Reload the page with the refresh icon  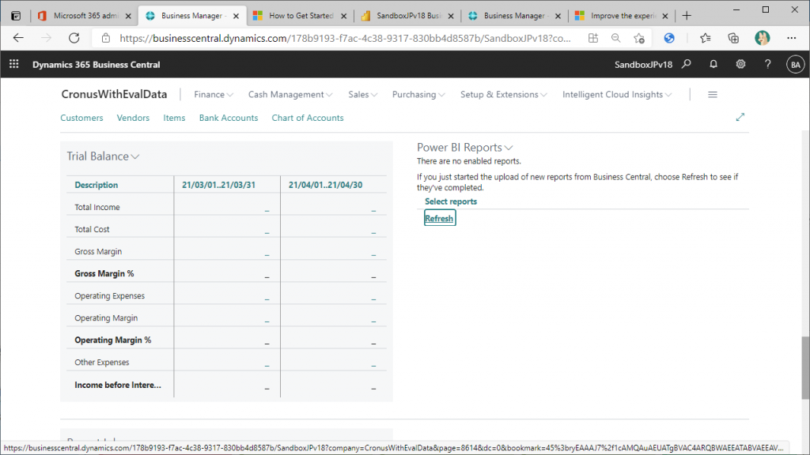pyautogui.click(x=74, y=38)
